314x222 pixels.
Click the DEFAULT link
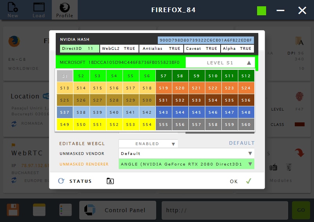click(242, 143)
